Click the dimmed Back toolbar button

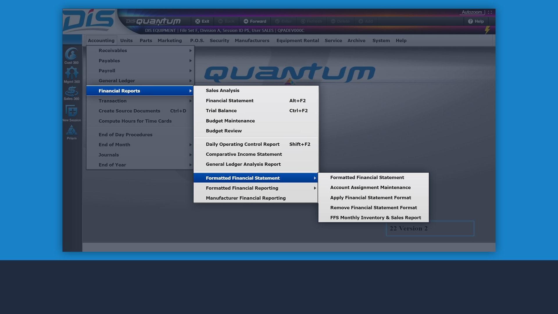pos(226,21)
